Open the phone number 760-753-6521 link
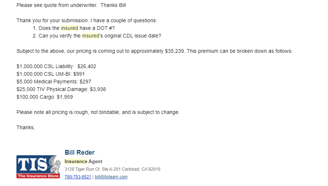The image size is (328, 186). [78, 177]
